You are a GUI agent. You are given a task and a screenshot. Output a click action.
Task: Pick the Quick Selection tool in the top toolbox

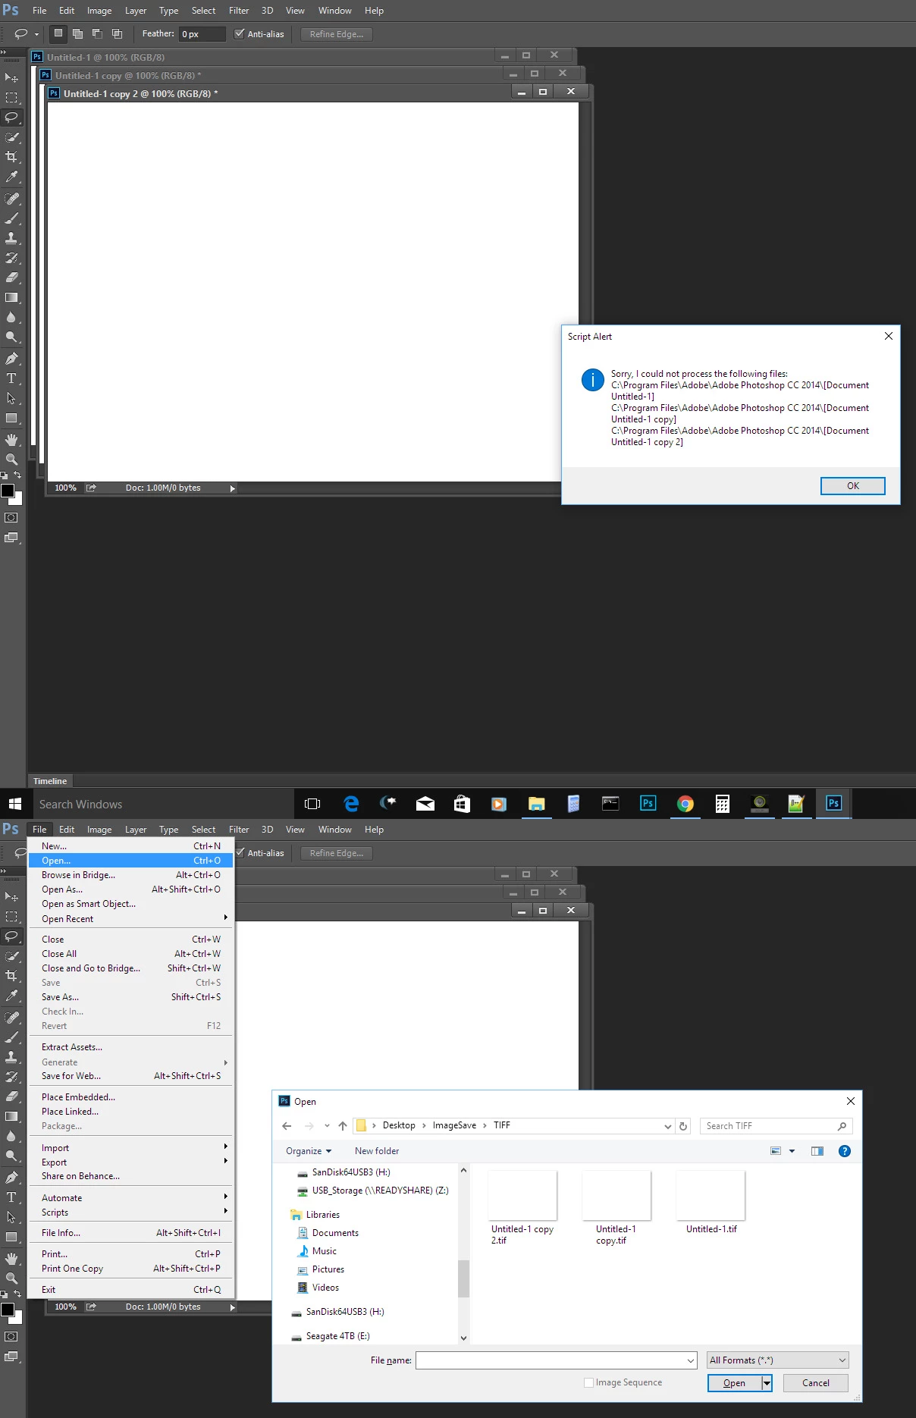point(11,137)
